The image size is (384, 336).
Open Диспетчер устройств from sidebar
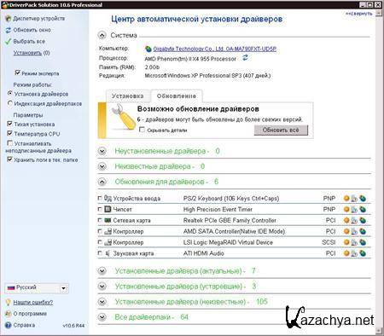pos(35,19)
